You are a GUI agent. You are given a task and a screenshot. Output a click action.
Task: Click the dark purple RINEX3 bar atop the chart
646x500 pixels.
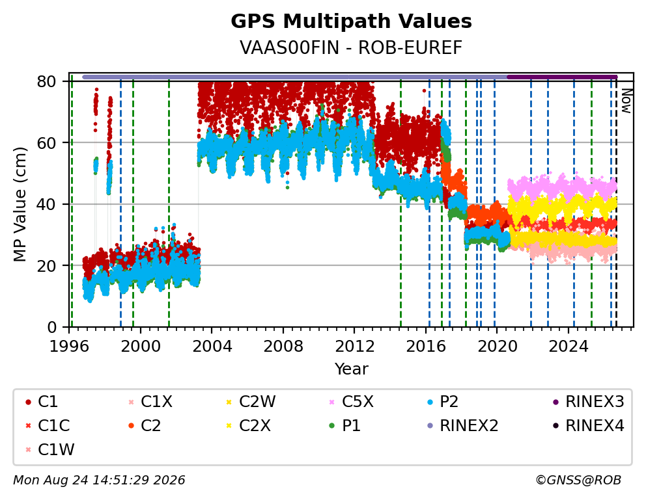click(x=562, y=77)
